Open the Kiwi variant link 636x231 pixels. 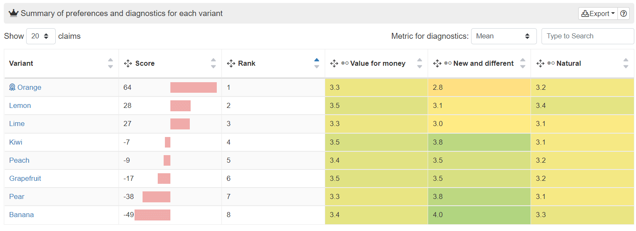tap(16, 142)
